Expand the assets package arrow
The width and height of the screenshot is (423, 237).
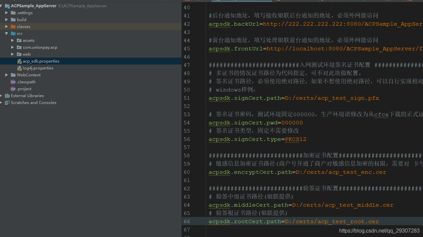(x=13, y=40)
